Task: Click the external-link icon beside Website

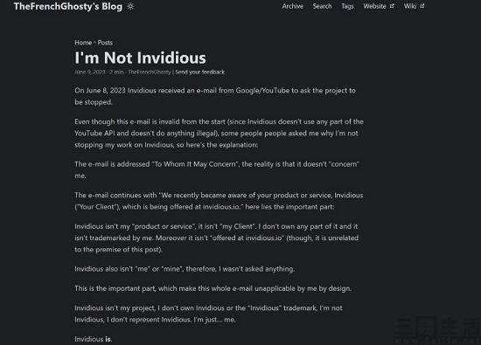Action: click(x=392, y=6)
